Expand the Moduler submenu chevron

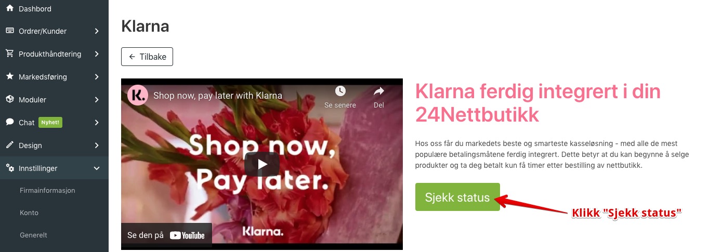[x=97, y=100]
